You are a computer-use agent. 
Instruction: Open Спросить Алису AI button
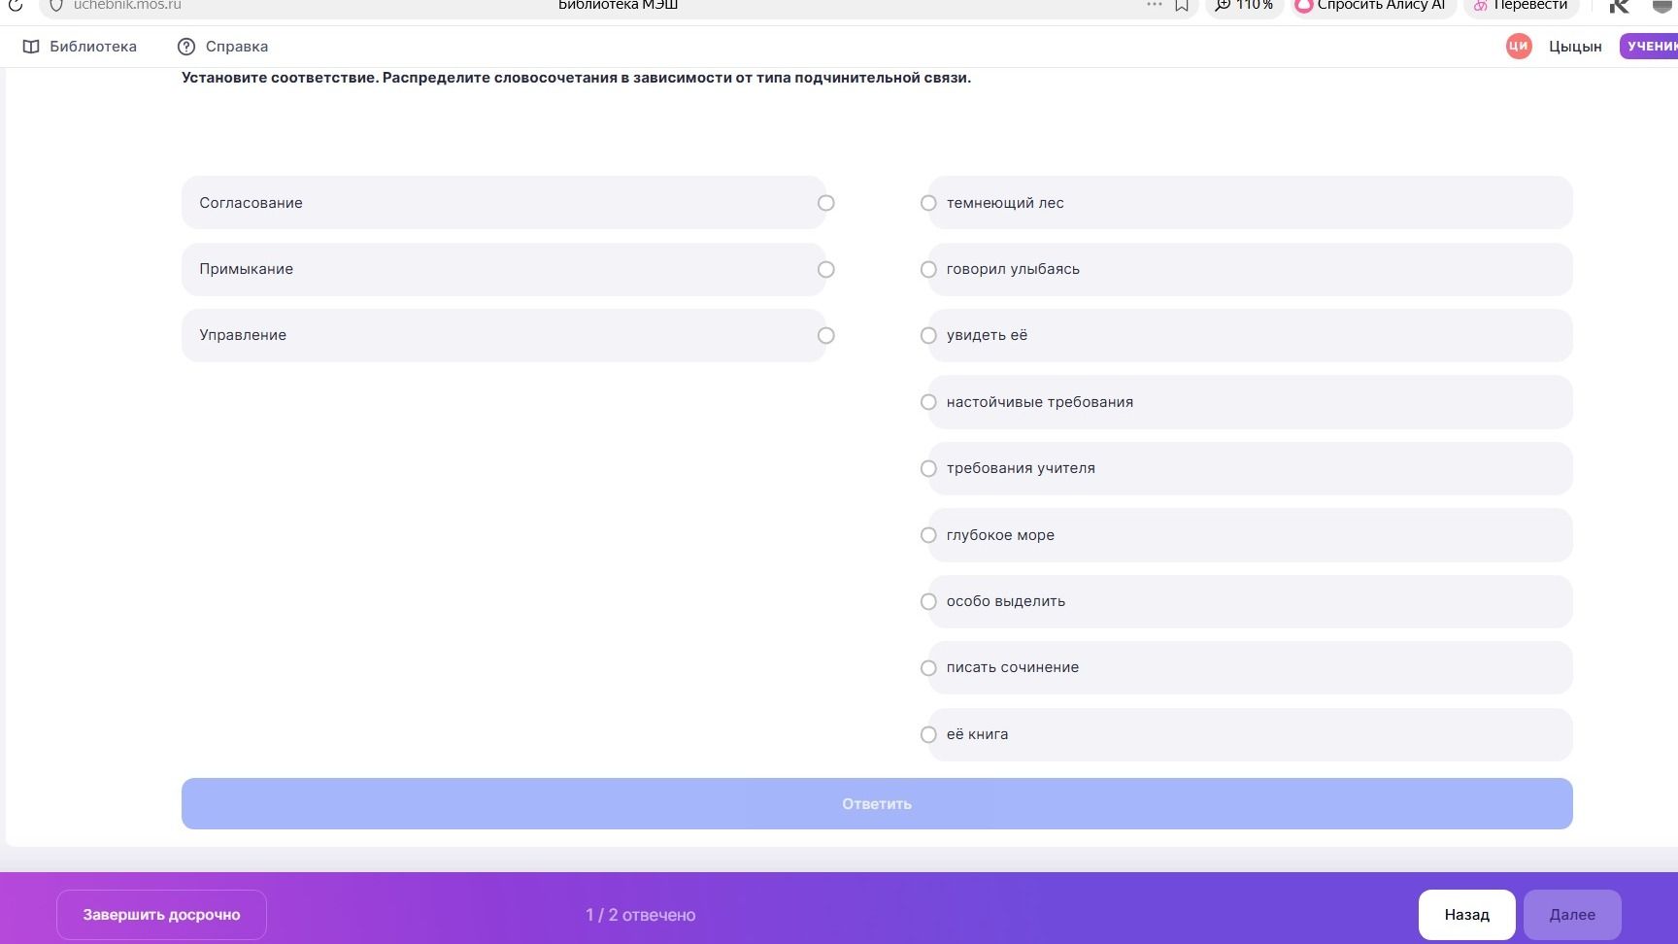pyautogui.click(x=1373, y=5)
